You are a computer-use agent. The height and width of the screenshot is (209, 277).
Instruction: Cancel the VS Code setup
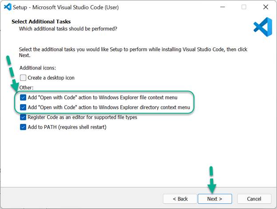254,199
